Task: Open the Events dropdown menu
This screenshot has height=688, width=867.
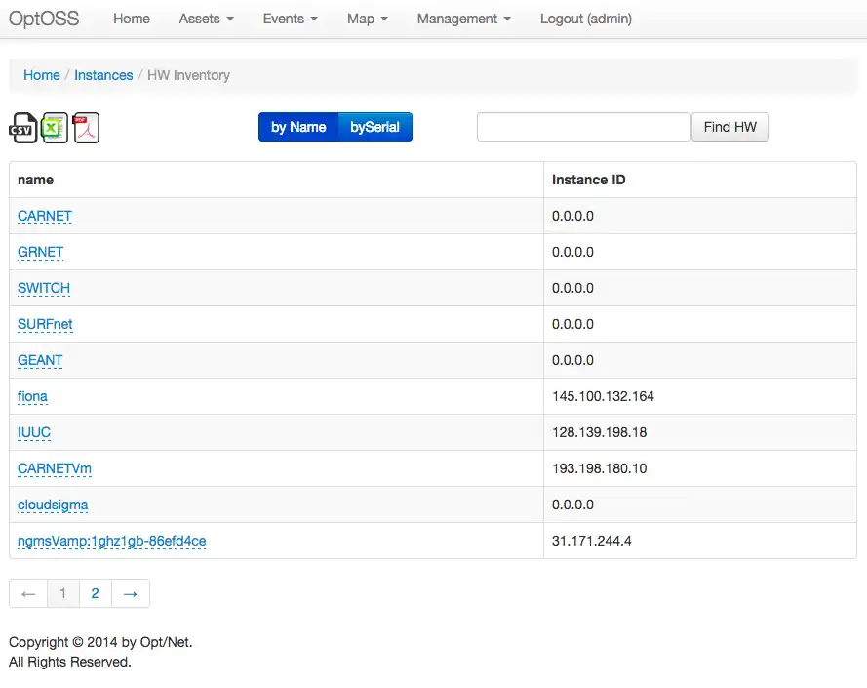Action: click(291, 19)
